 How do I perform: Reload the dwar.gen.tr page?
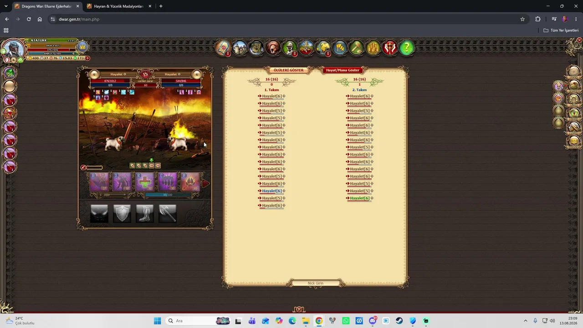(x=29, y=19)
